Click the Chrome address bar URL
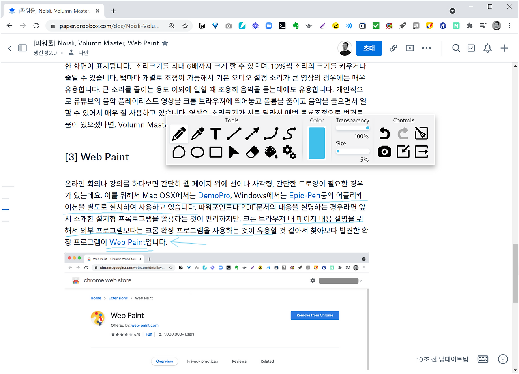Screen dimensions: 519x374 (x=110, y=26)
